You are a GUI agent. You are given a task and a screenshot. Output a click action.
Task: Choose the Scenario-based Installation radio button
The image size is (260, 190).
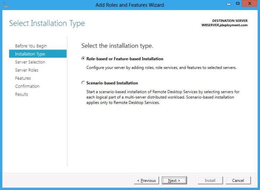tap(83, 83)
